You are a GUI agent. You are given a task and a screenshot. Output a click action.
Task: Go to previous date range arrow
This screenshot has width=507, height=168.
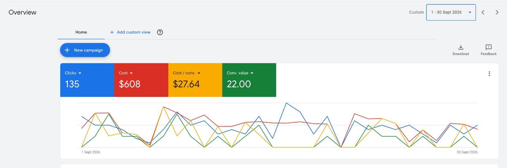click(x=483, y=12)
